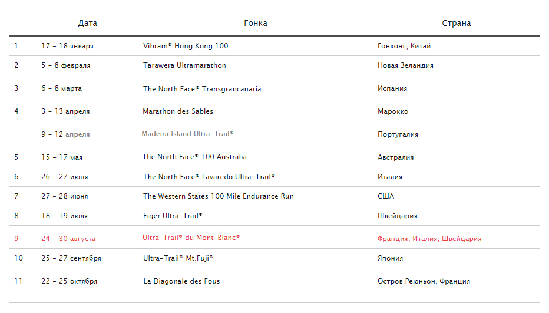Screen dimensions: 549x313
Task: Open La Diagonale des Fous race
Action: point(181,281)
